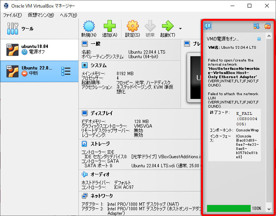Click the ストレージ disk icon

pos(85,143)
